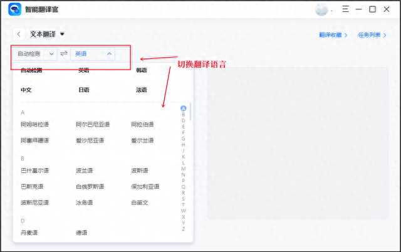Select 保加利亚语 in the language list
Image resolution: width=401 pixels, height=252 pixels.
coord(145,187)
